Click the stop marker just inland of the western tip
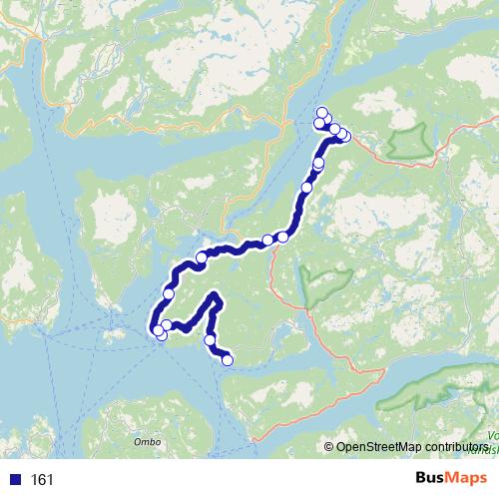The width and height of the screenshot is (499, 499). [x=167, y=324]
